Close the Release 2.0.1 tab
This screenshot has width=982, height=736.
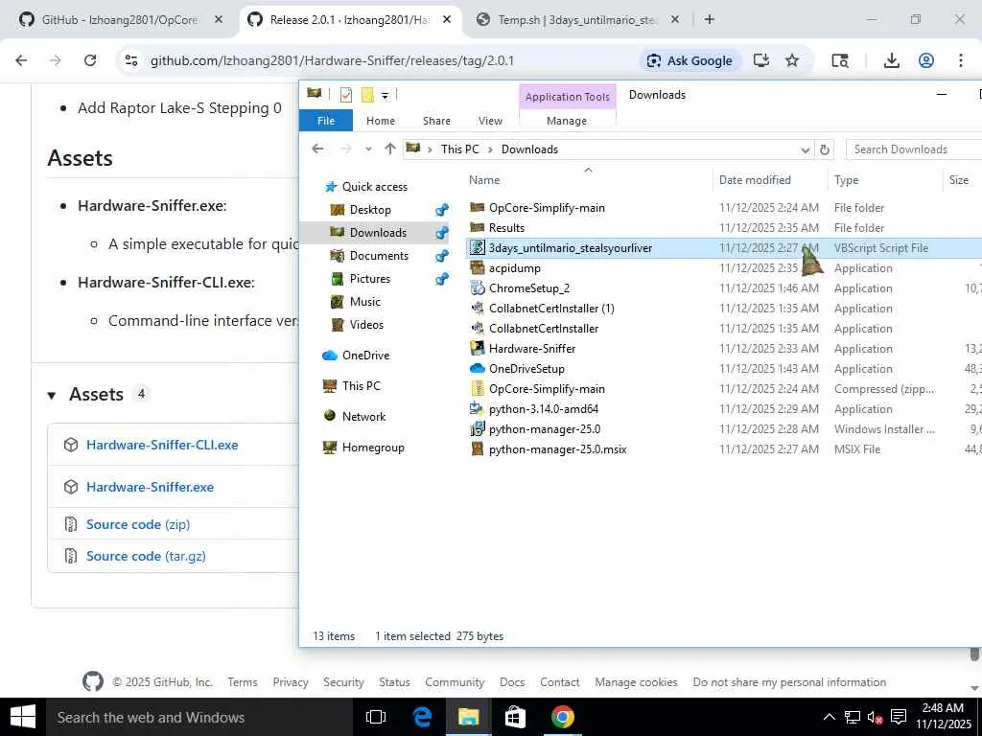click(447, 20)
